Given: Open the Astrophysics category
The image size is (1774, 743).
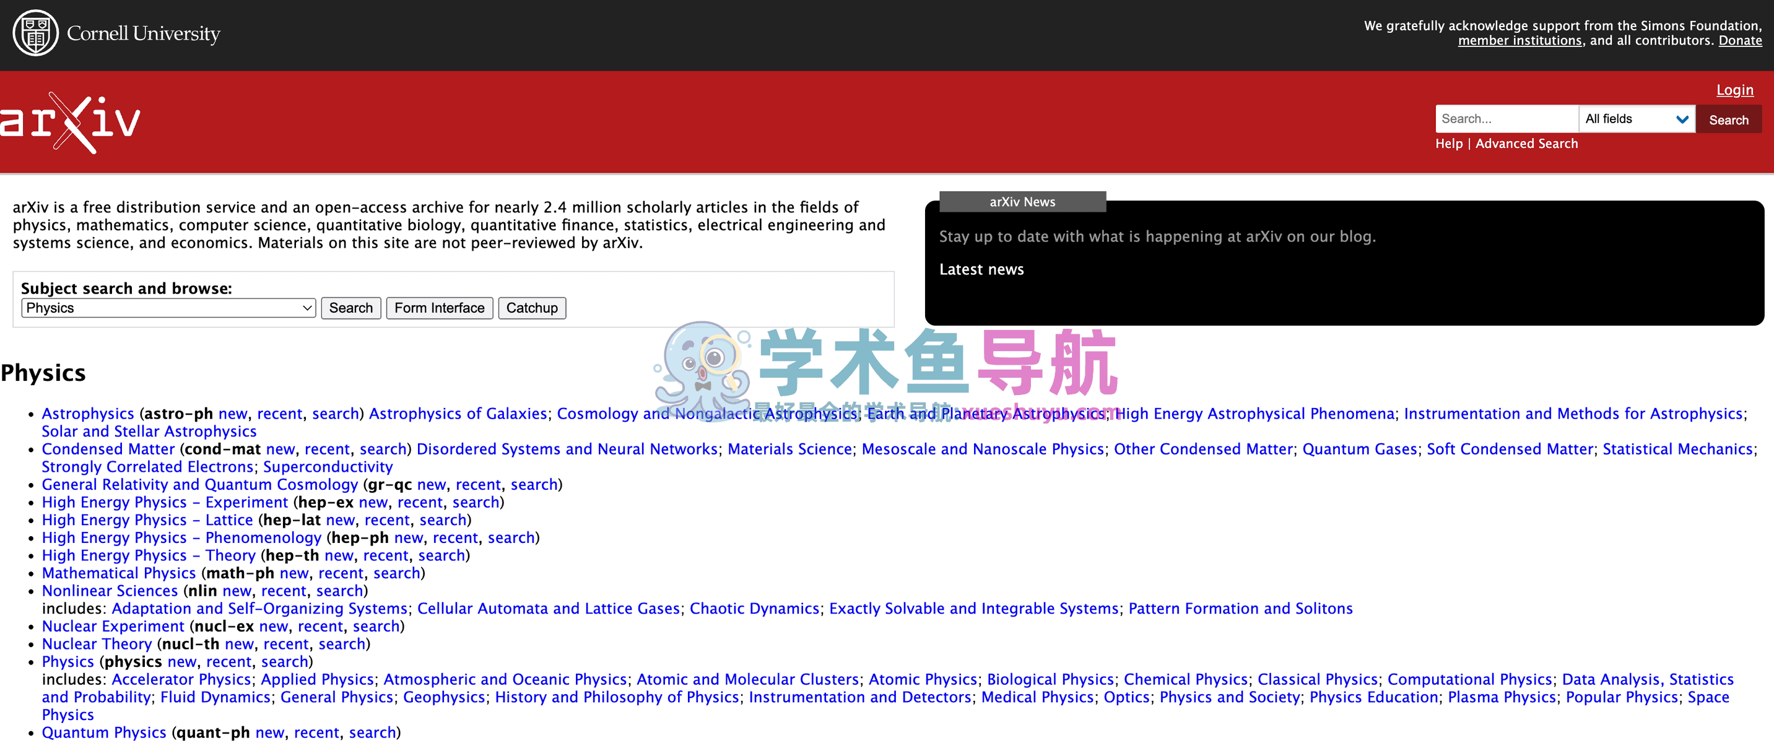Looking at the screenshot, I should 87,413.
